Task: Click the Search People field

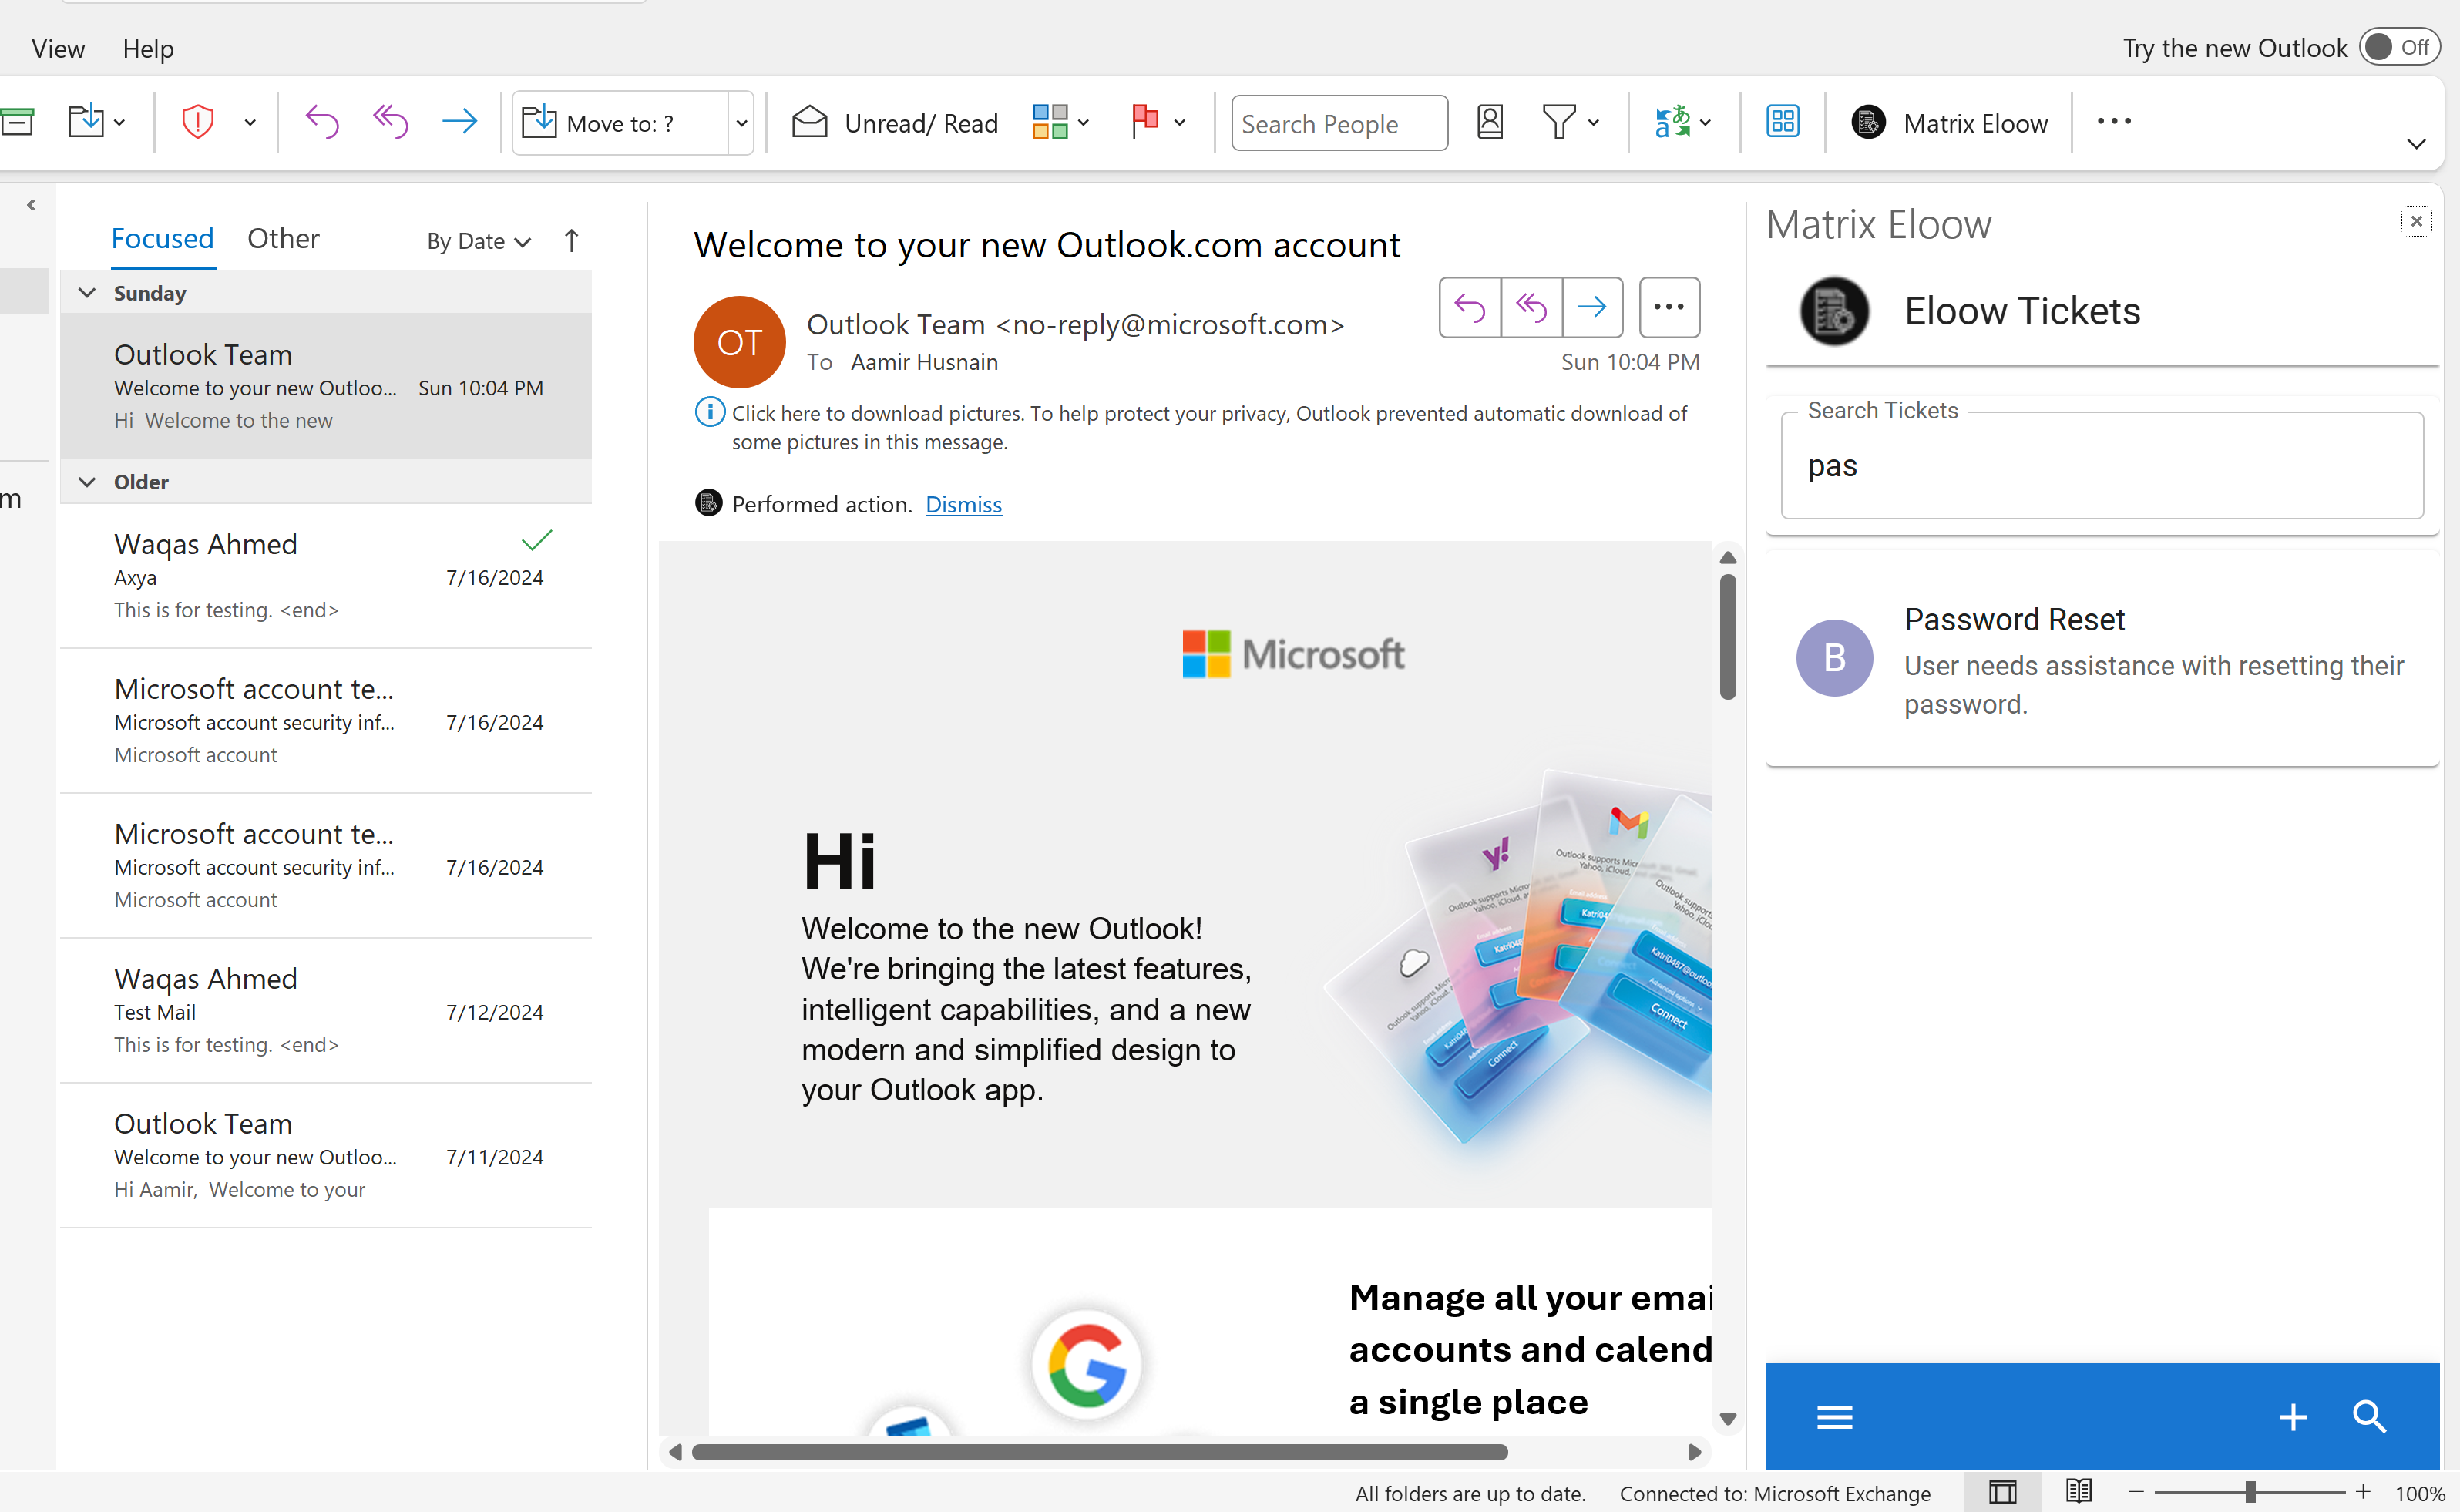Action: tap(1339, 123)
